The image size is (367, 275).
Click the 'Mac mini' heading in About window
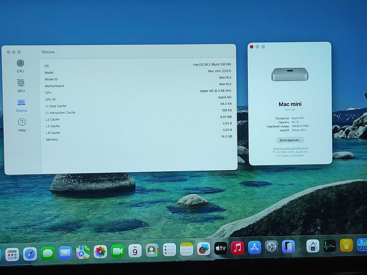pyautogui.click(x=290, y=104)
